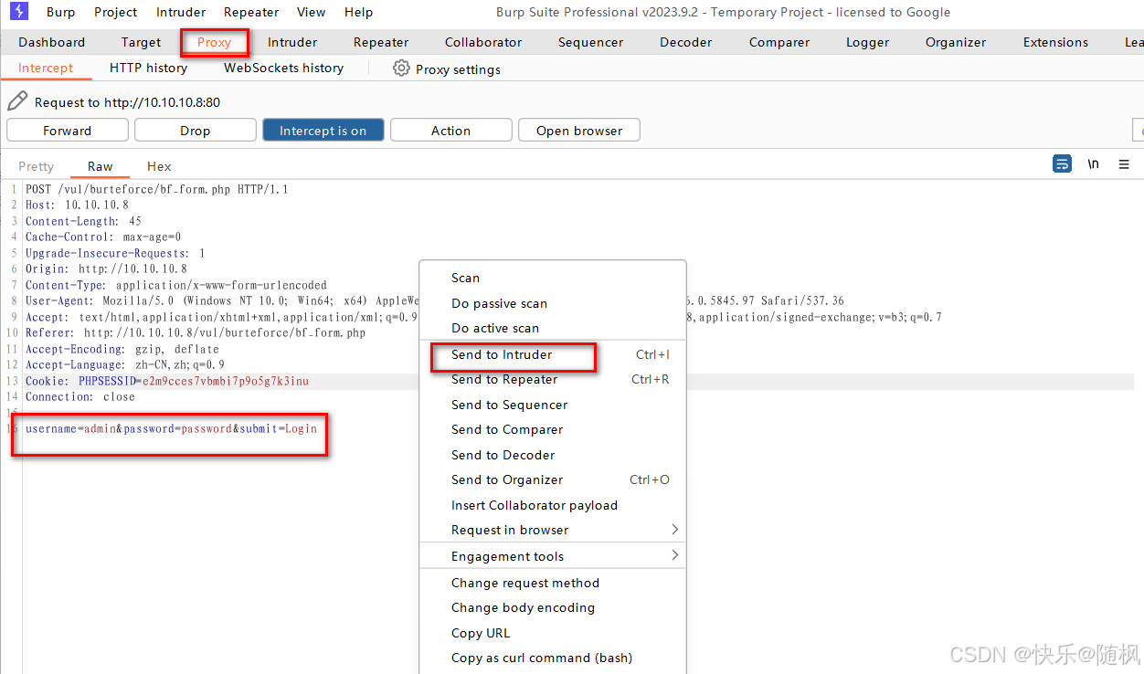The image size is (1144, 674).
Task: Choose Send to Intruder
Action: [x=553, y=354]
